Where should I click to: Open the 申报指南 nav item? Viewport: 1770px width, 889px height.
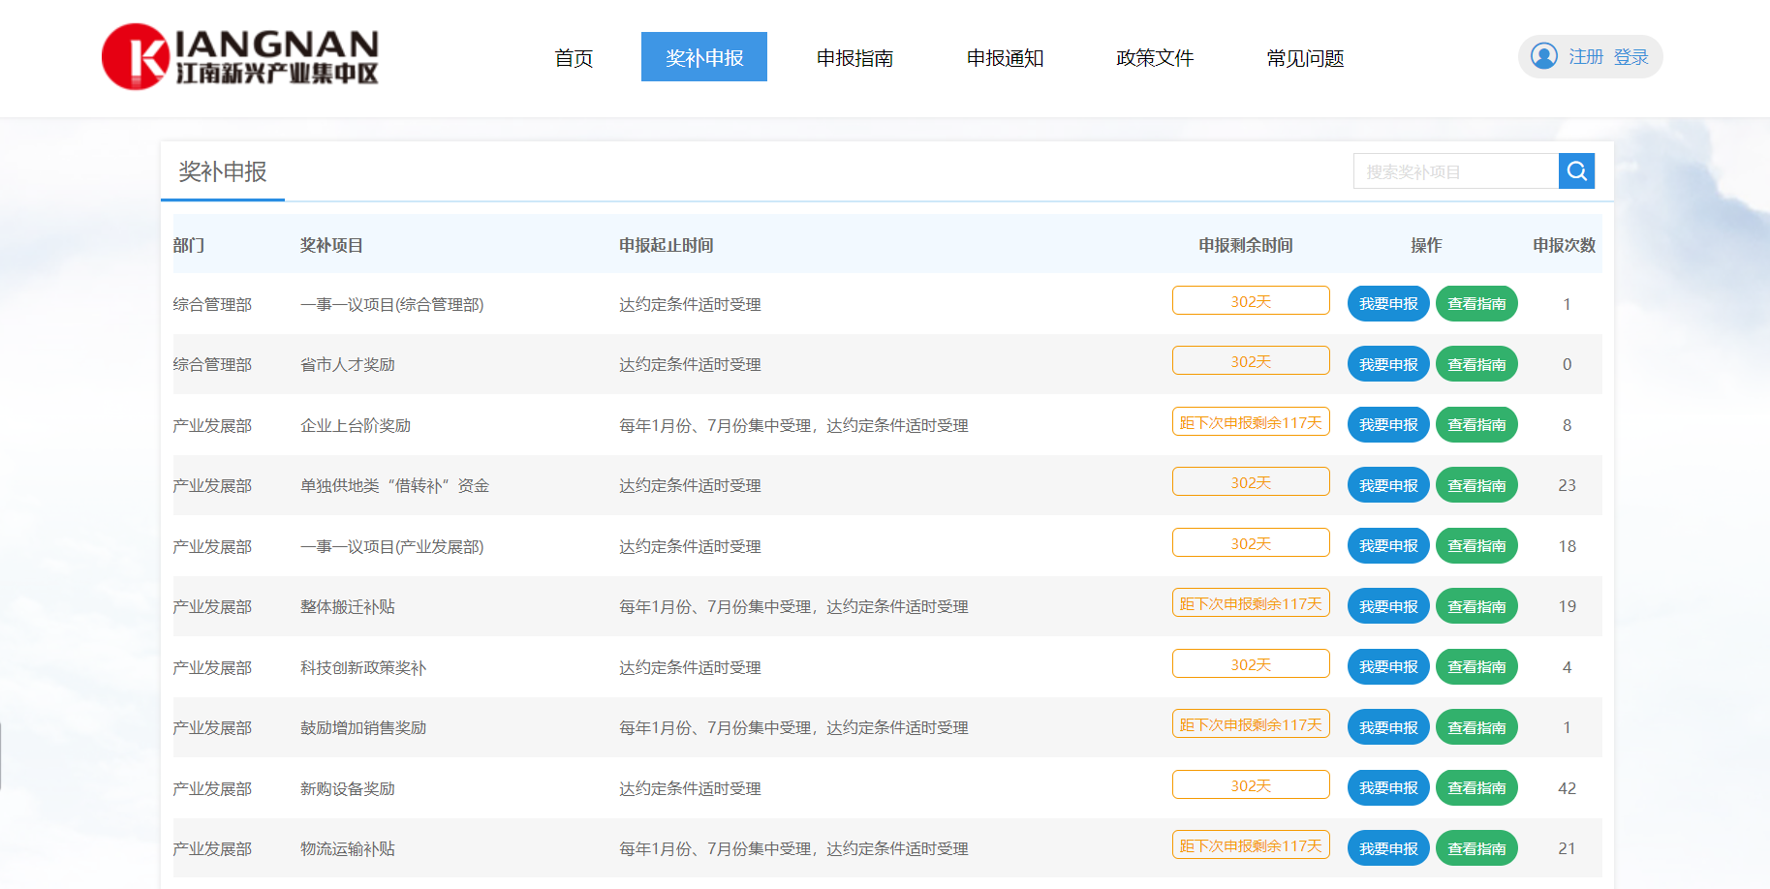coord(854,58)
